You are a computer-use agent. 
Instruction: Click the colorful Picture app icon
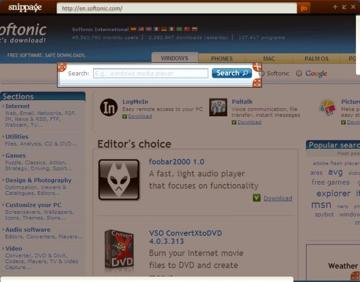[x=327, y=108]
